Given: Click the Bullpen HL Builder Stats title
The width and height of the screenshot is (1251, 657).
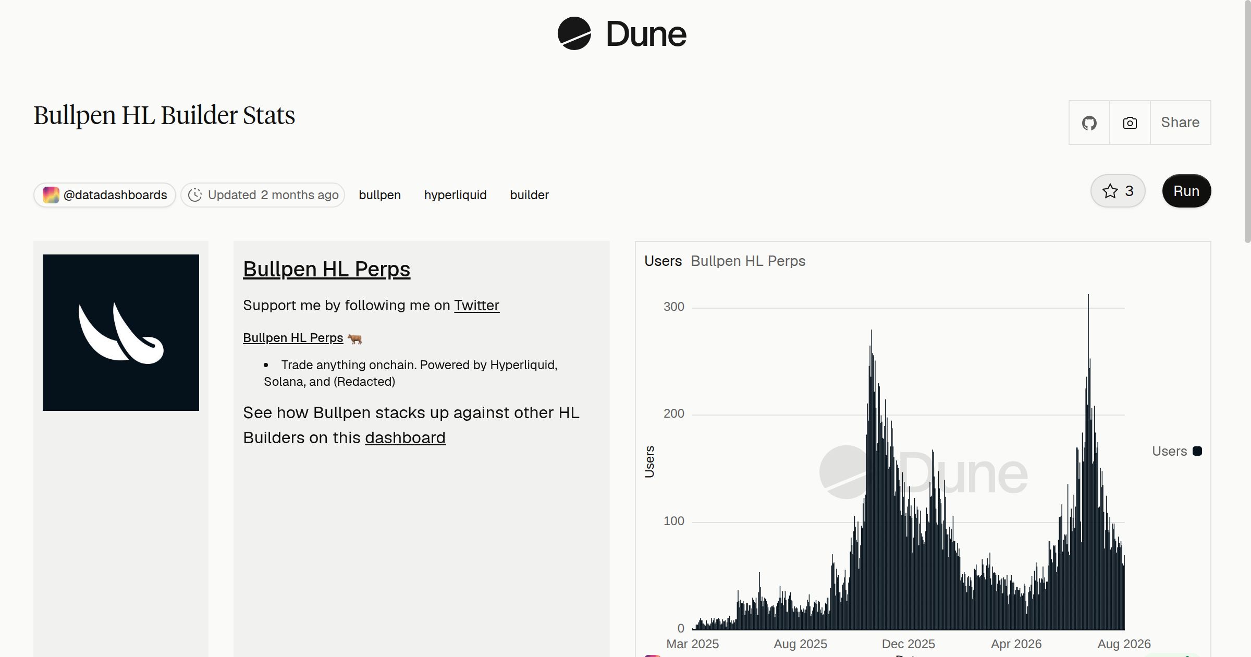Looking at the screenshot, I should tap(164, 115).
